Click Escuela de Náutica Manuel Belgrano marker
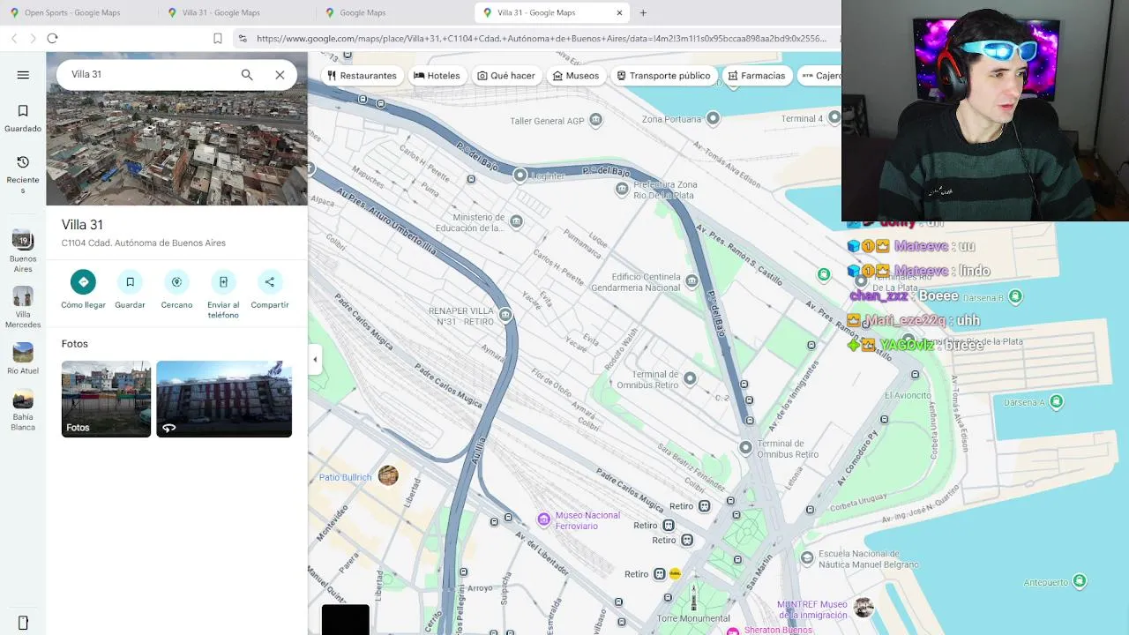 (807, 557)
